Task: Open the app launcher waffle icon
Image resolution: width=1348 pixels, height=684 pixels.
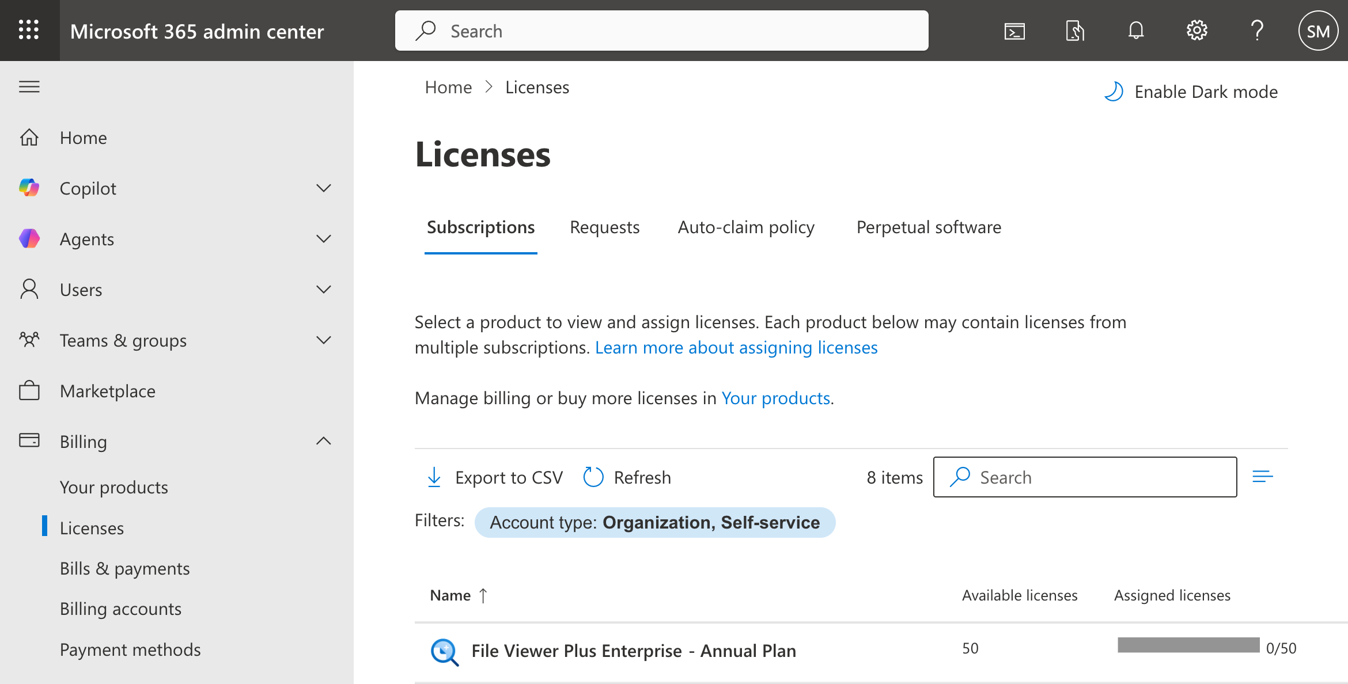Action: [29, 30]
